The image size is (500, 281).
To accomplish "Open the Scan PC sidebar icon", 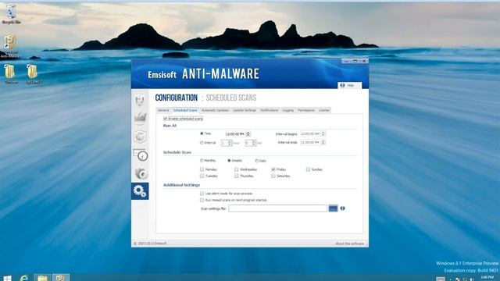I will point(140,118).
